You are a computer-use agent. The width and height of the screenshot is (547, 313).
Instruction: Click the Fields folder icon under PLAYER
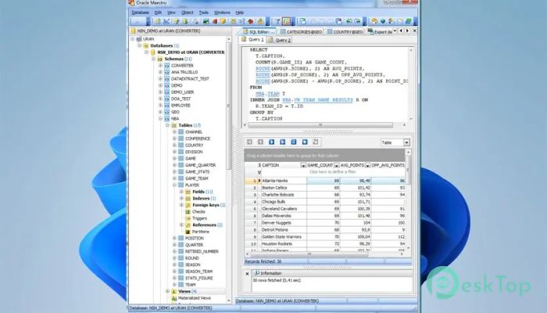[188, 192]
